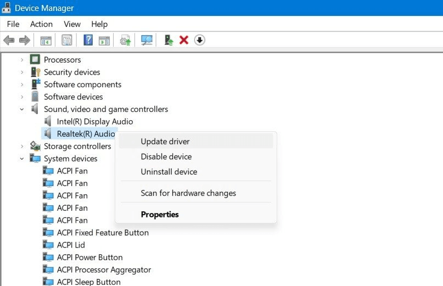Click the Storage controllers icon
This screenshot has height=286, width=443.
pyautogui.click(x=35, y=146)
